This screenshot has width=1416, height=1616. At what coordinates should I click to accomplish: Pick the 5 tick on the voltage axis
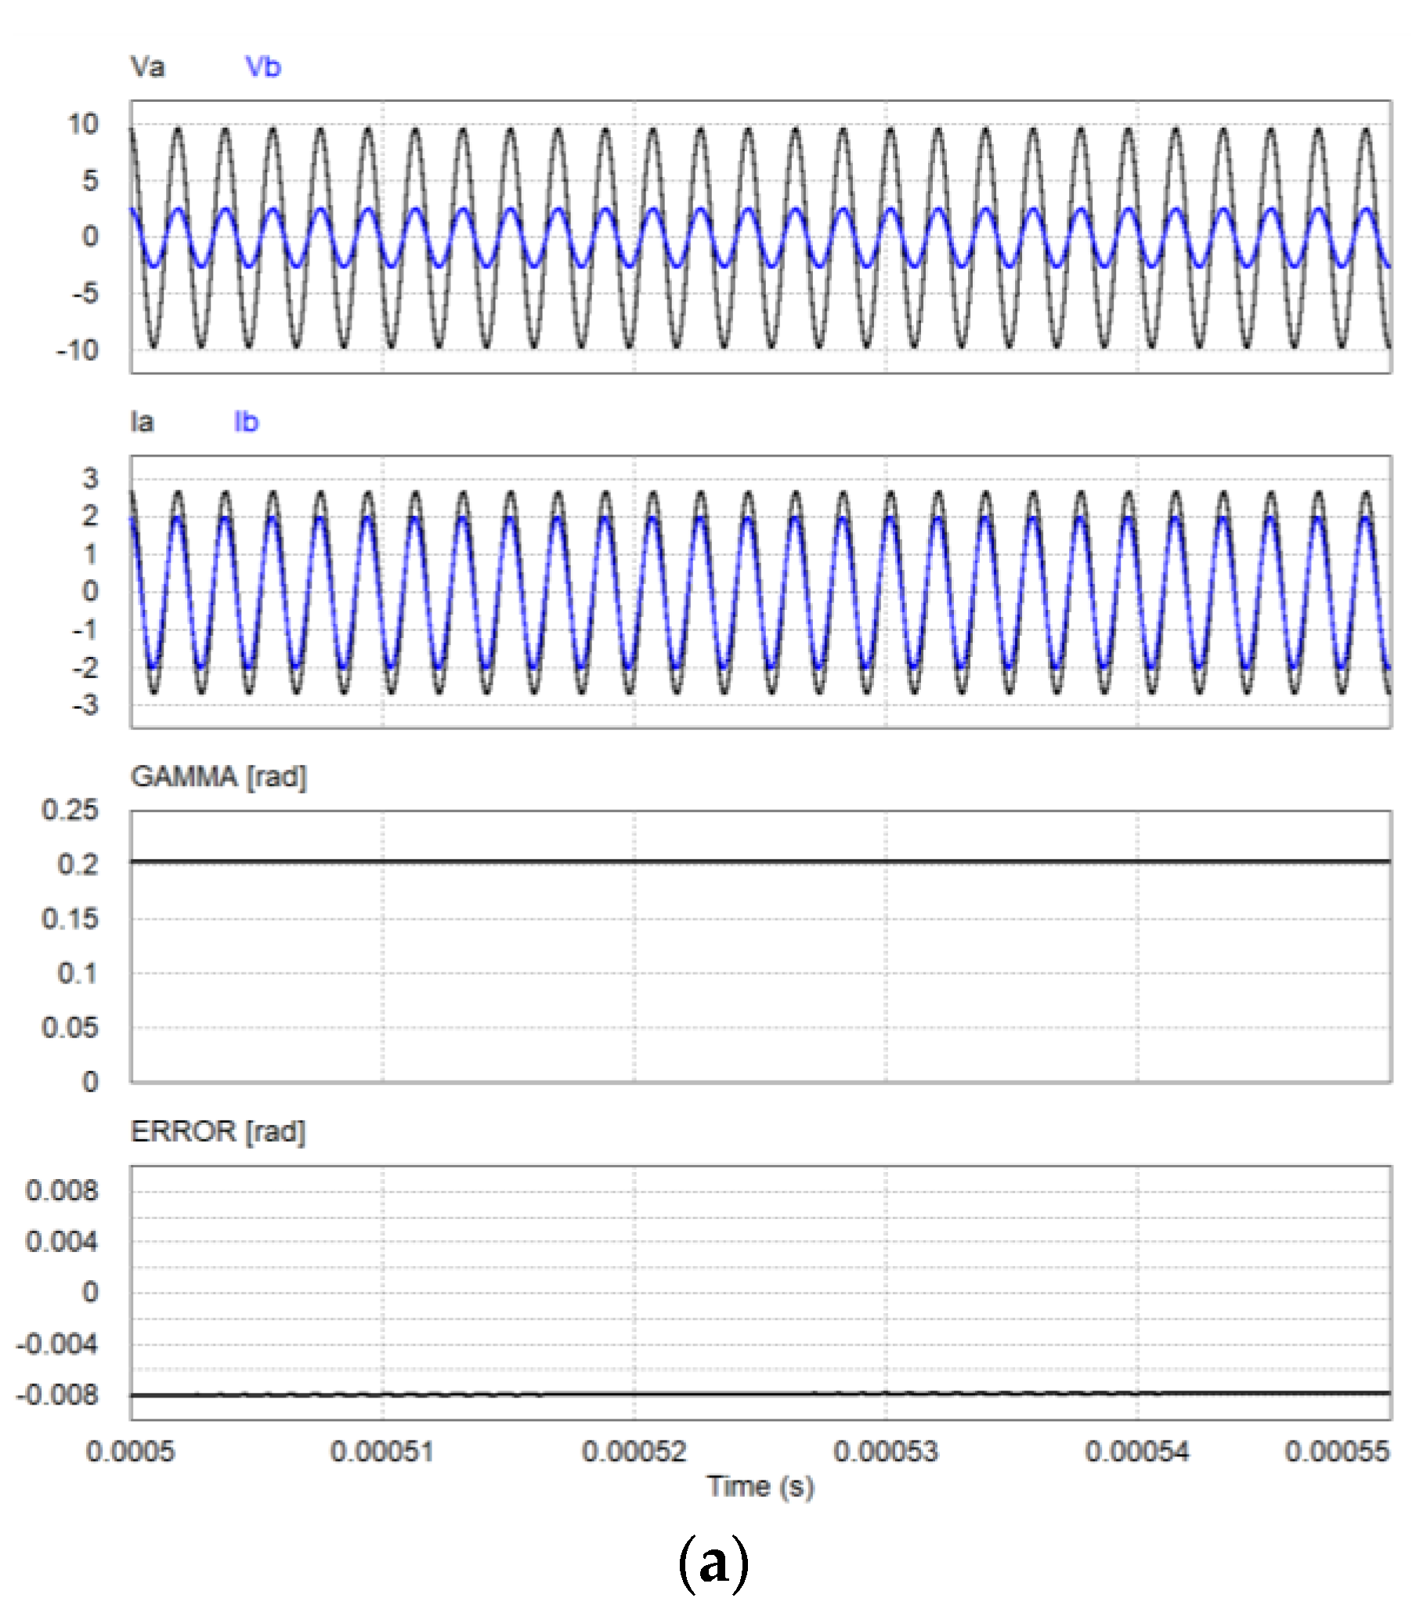(91, 181)
